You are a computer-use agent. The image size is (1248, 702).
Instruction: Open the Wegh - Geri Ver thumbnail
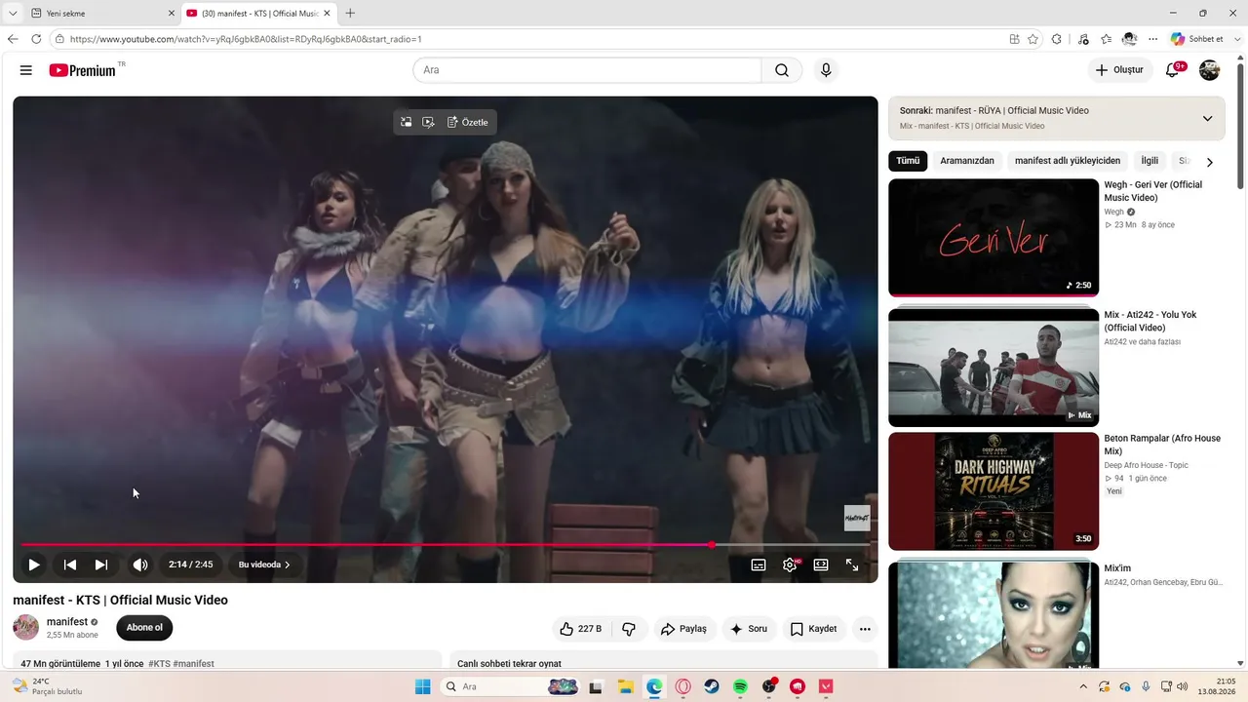tap(994, 238)
